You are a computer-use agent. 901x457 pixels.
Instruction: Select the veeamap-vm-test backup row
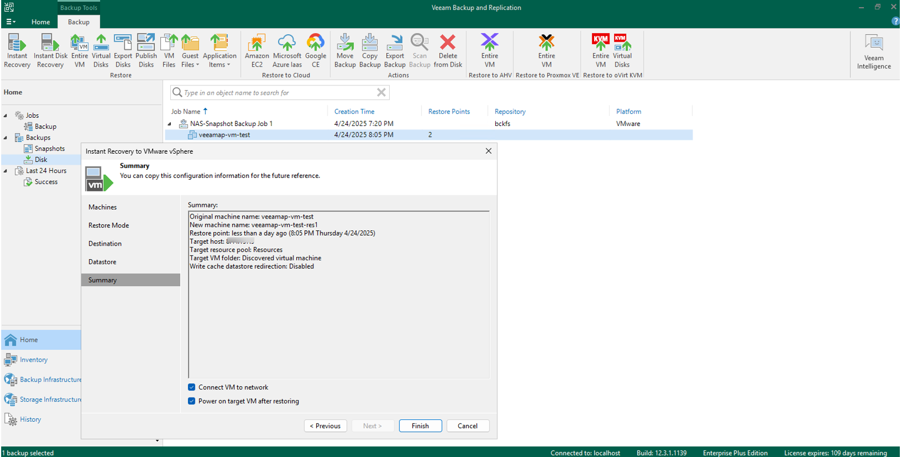(429, 135)
